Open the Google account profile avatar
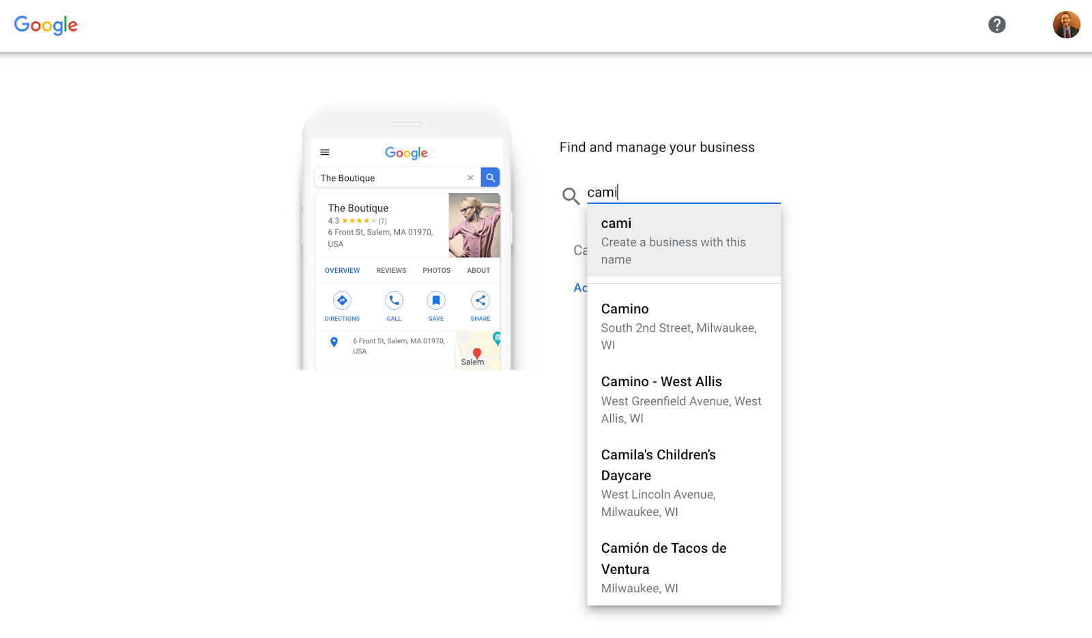The image size is (1092, 638). pos(1066,25)
